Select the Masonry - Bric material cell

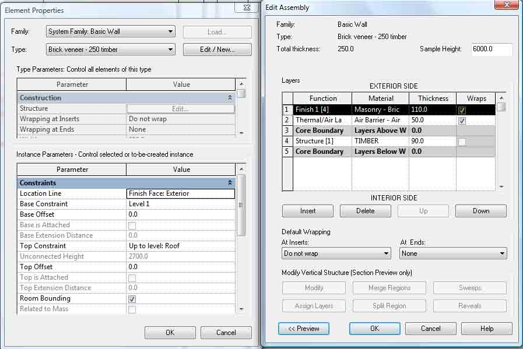click(380, 110)
